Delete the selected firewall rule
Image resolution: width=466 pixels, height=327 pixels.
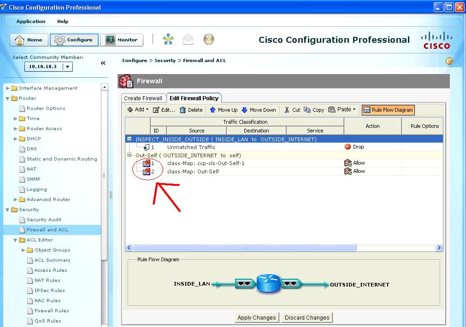(x=191, y=110)
